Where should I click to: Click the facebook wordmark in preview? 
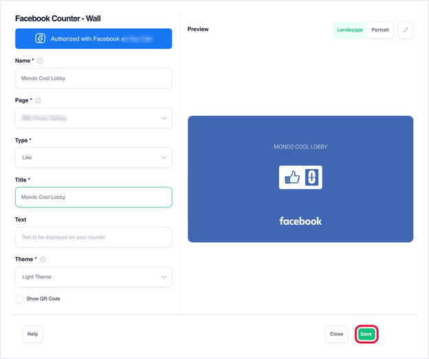coord(300,221)
